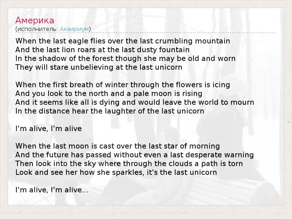The height and width of the screenshot is (219, 292).
Task: Click the 'And it seems like all is dying' line
Action: click(x=135, y=102)
